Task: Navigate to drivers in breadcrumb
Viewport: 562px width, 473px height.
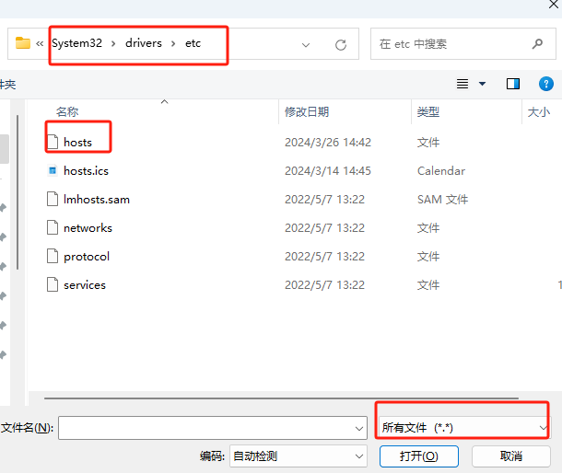Action: 144,43
